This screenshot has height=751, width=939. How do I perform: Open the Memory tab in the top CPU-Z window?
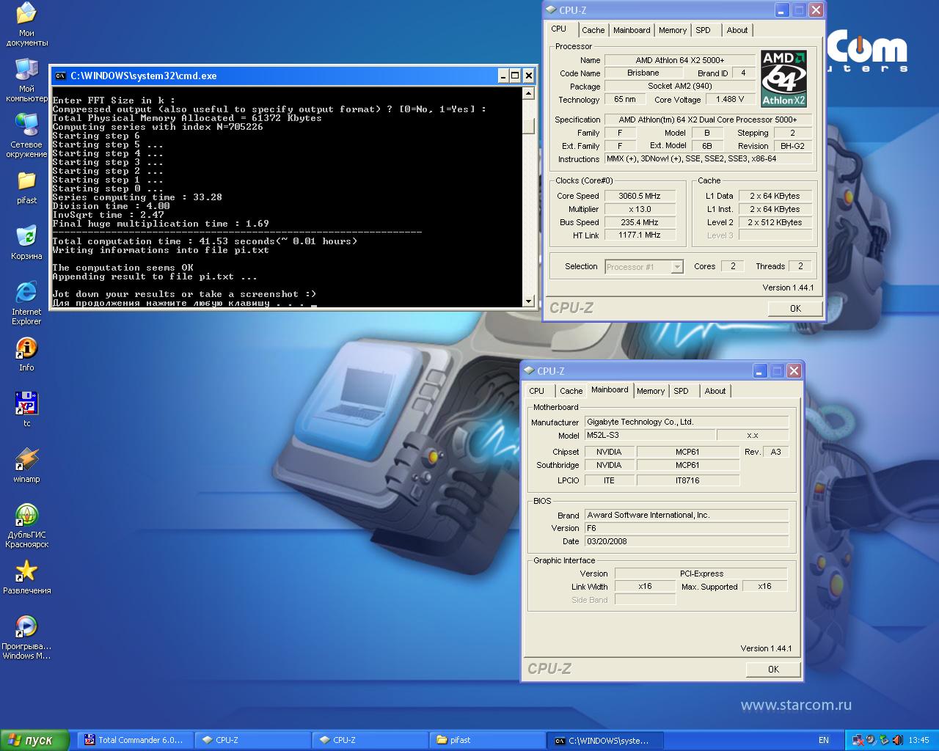click(x=673, y=30)
